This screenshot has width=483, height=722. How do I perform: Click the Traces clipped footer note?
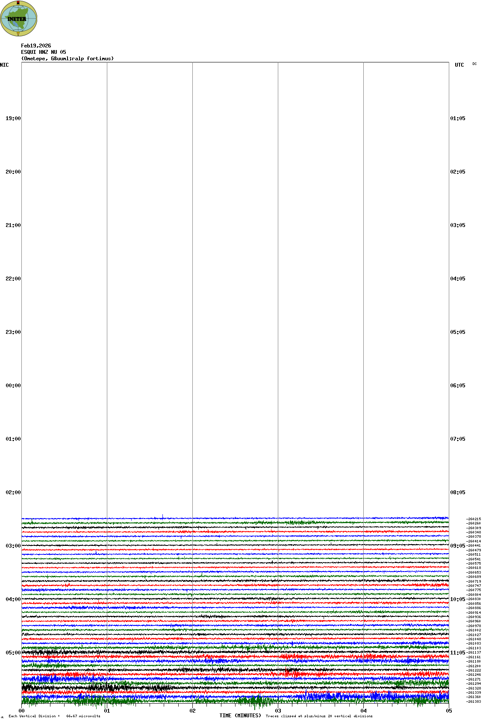[319, 716]
